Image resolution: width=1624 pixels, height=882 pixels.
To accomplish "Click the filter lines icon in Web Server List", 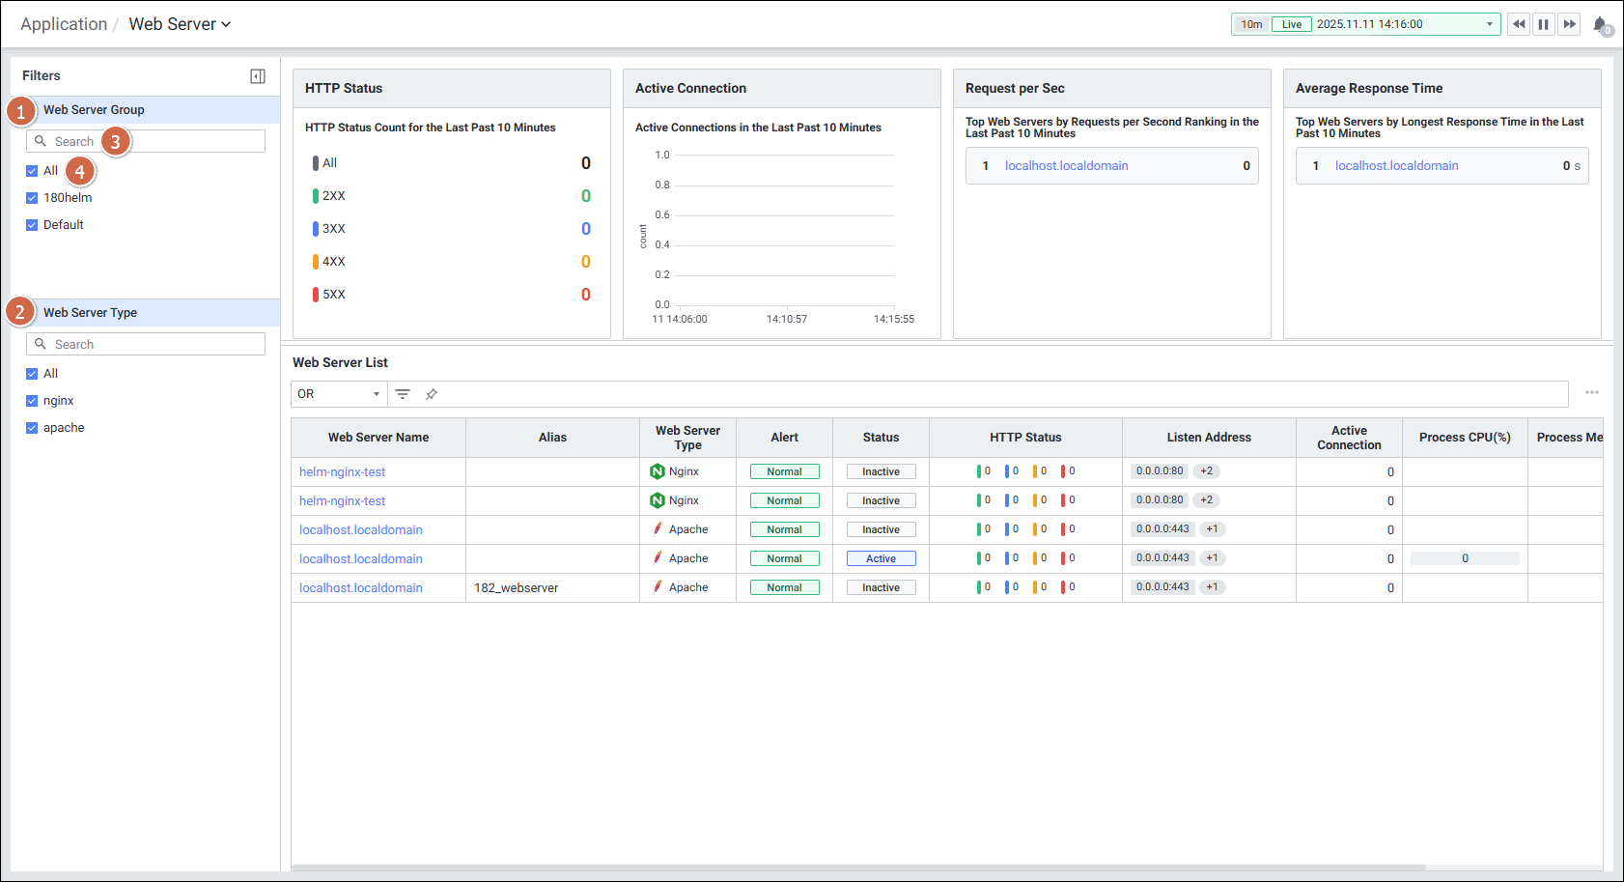I will point(403,394).
